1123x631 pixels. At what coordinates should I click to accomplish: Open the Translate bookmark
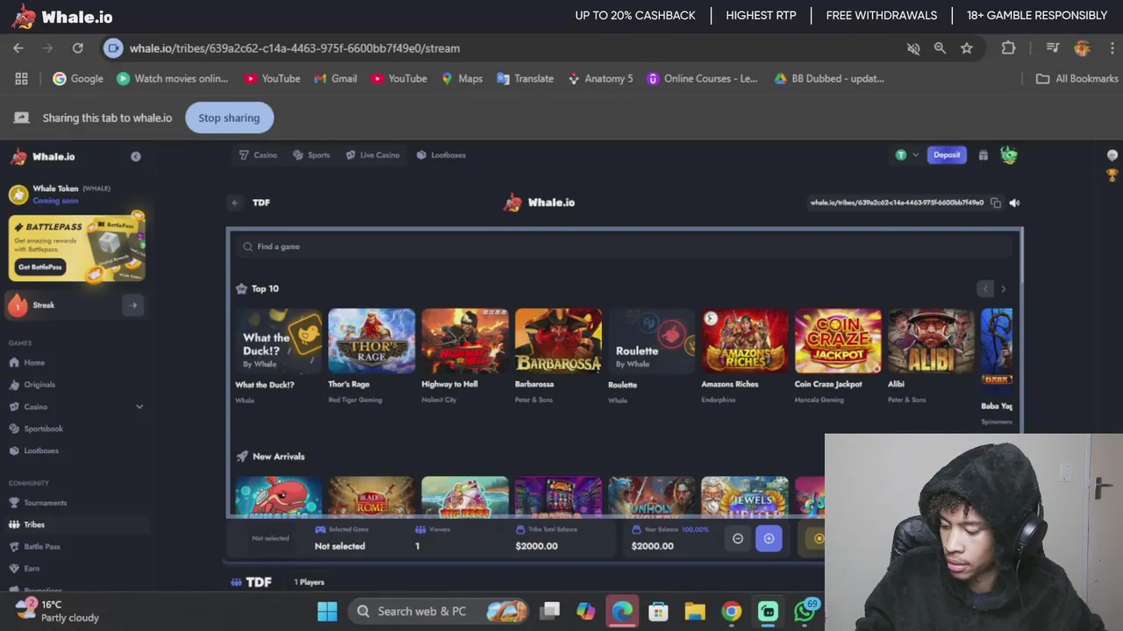pyautogui.click(x=525, y=79)
